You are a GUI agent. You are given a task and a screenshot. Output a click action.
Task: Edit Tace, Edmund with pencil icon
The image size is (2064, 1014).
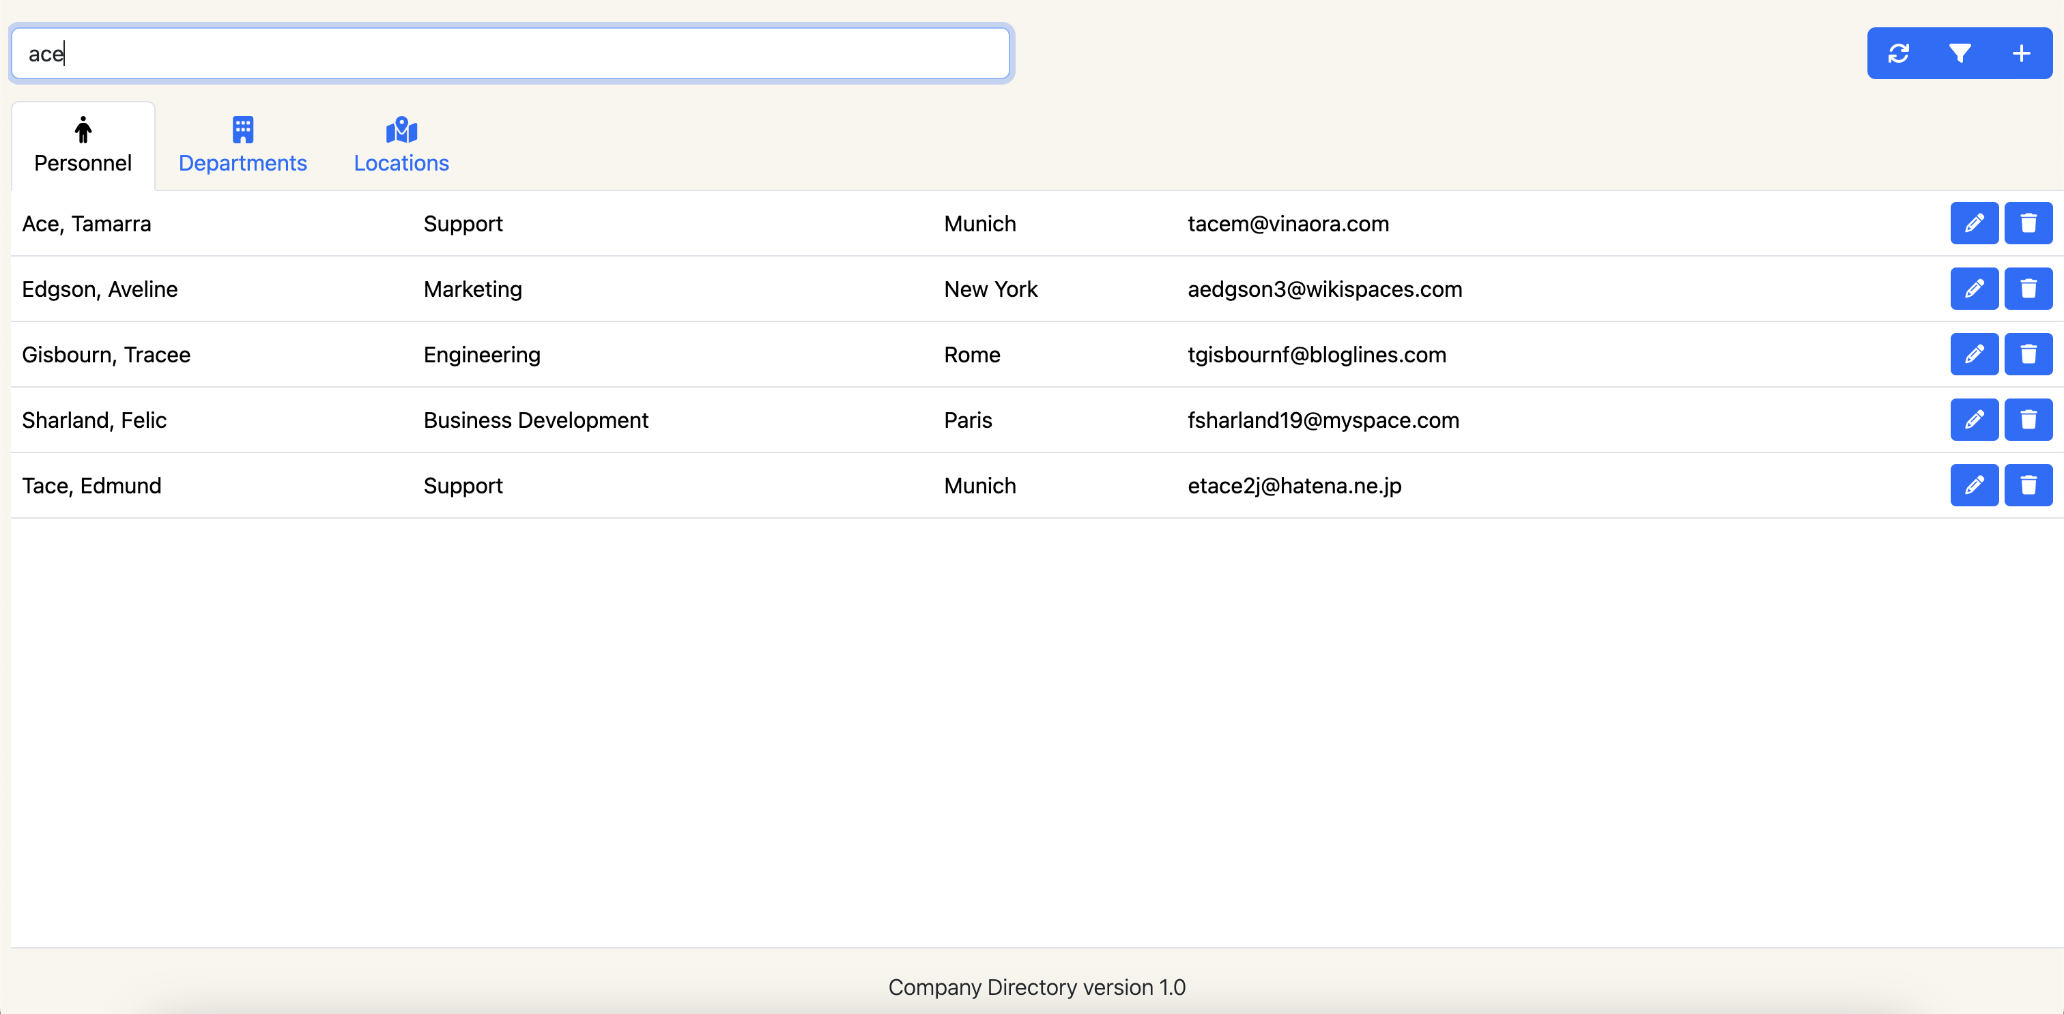(x=1973, y=485)
